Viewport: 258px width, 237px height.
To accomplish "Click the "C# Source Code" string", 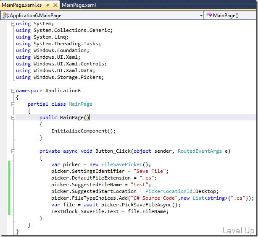I will tap(154, 198).
